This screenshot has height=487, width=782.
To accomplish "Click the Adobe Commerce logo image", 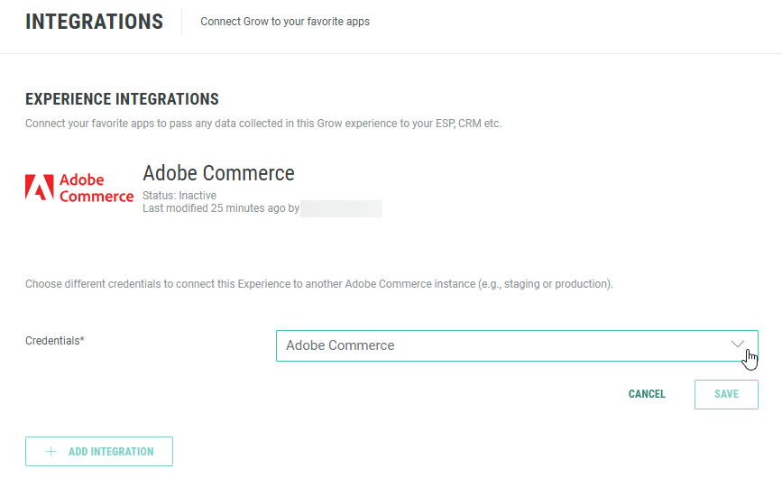I will [x=79, y=188].
